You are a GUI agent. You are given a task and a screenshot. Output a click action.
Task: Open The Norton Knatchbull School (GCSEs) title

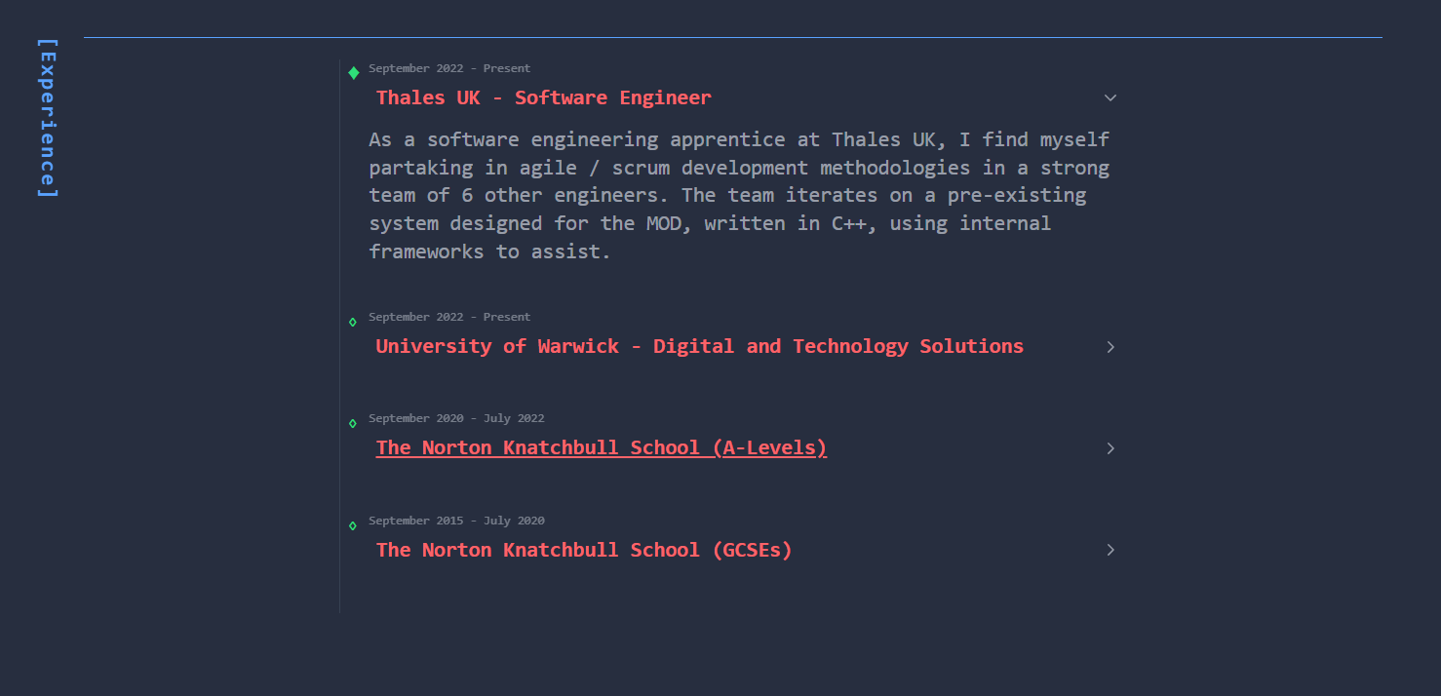(584, 550)
